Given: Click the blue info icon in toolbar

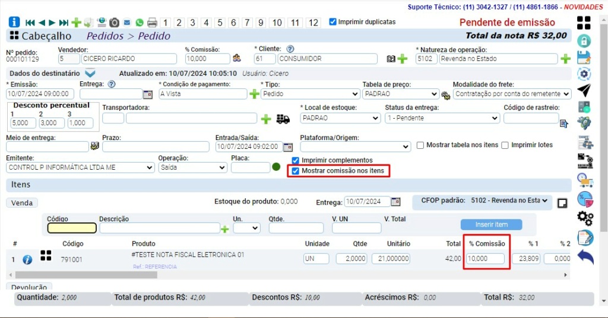Looking at the screenshot, I should 14,22.
